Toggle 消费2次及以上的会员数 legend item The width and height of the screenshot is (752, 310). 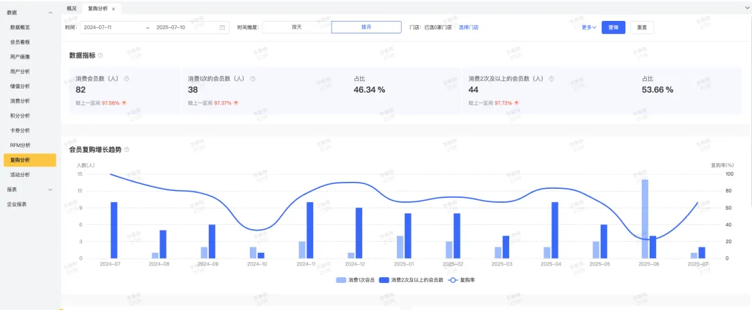point(411,279)
